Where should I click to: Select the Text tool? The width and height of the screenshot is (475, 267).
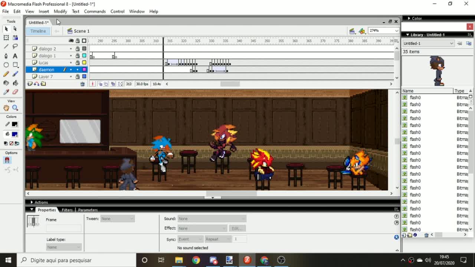click(15, 56)
